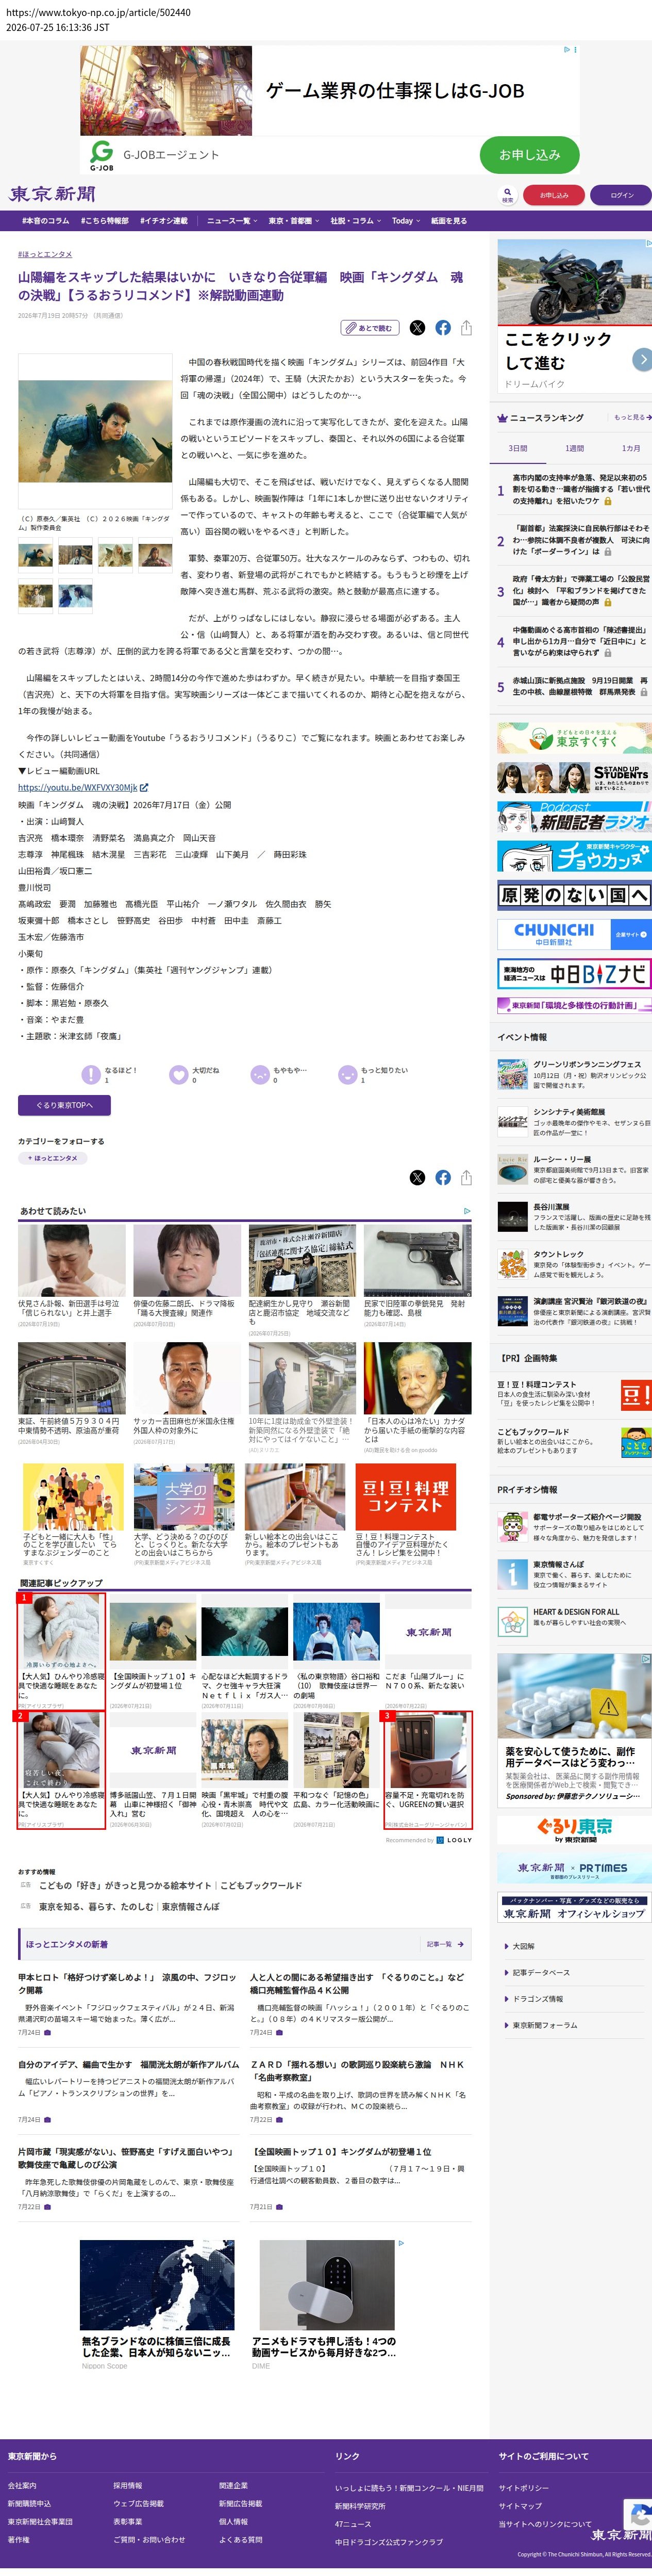Follow the ほっとエンタメ category tag
The width and height of the screenshot is (652, 2576).
tap(53, 1158)
